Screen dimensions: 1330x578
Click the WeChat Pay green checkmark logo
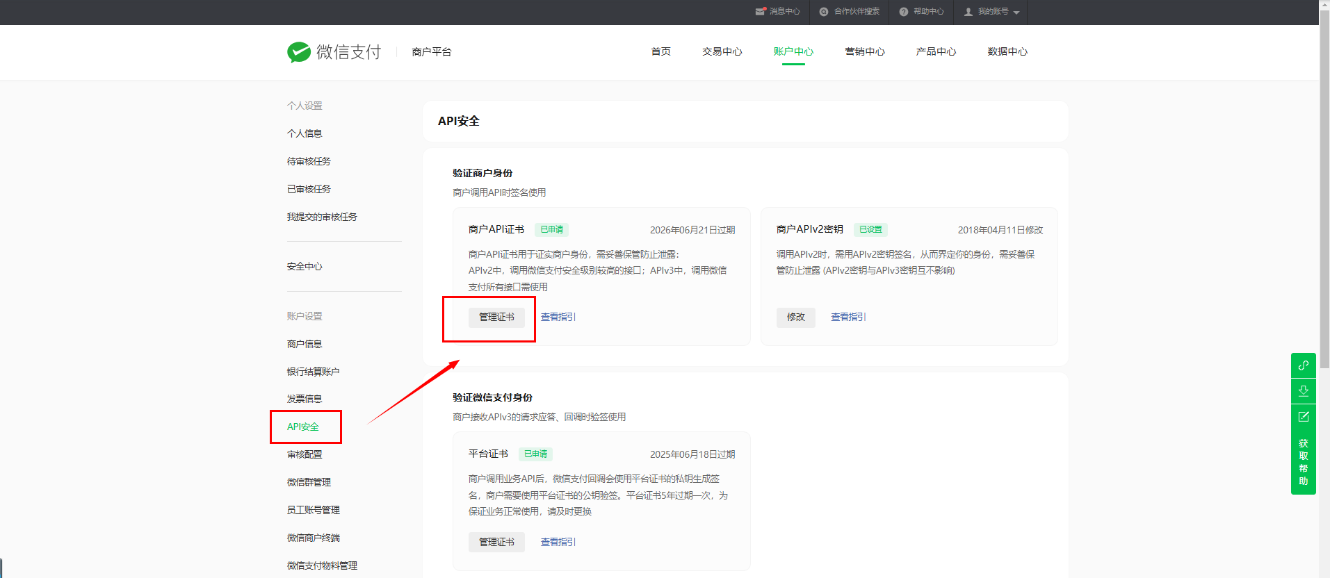(299, 52)
